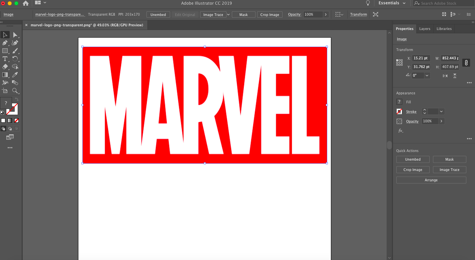Switch to the Libraries tab
The height and width of the screenshot is (260, 475).
[x=444, y=29]
